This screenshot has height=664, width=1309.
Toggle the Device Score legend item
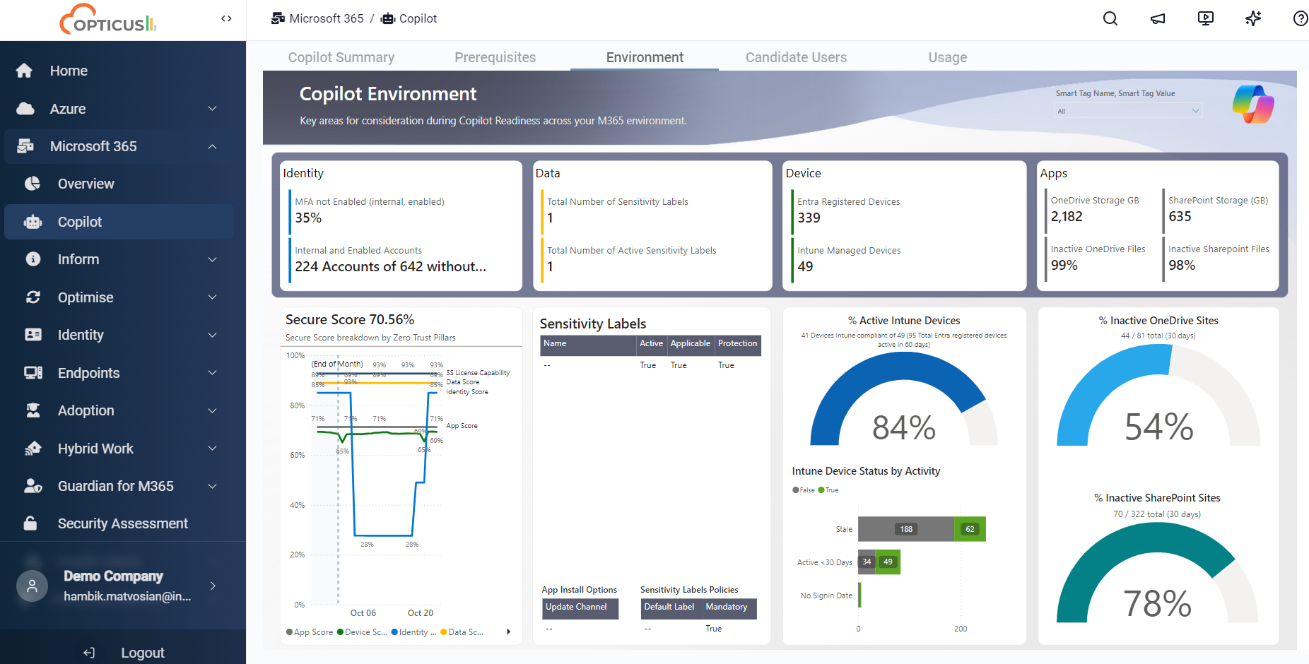pos(362,632)
